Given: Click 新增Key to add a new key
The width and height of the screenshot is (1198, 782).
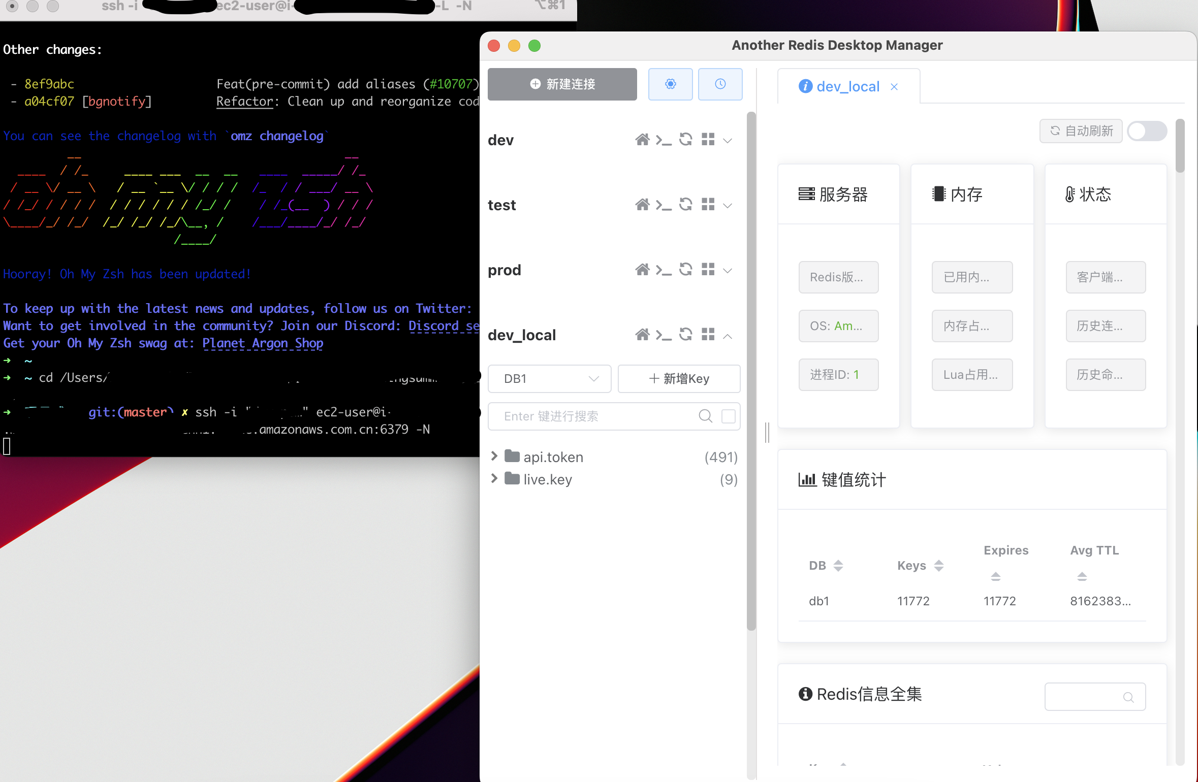Looking at the screenshot, I should tap(679, 379).
